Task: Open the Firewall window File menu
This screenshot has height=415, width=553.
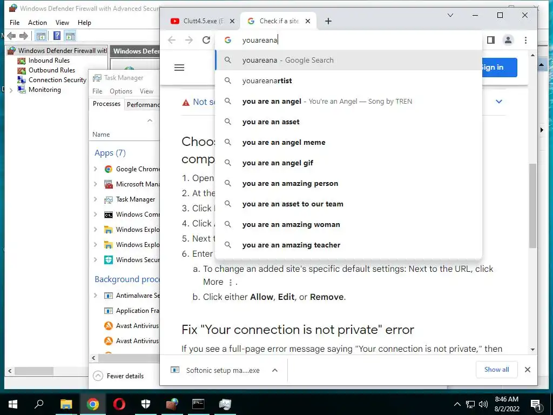Action: [x=15, y=23]
